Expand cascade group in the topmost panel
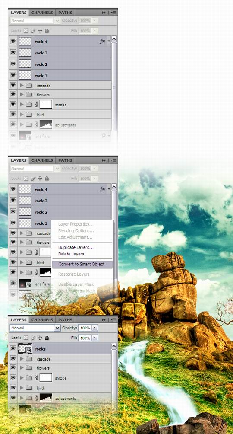Screen dimensions: 233x434 point(22,86)
